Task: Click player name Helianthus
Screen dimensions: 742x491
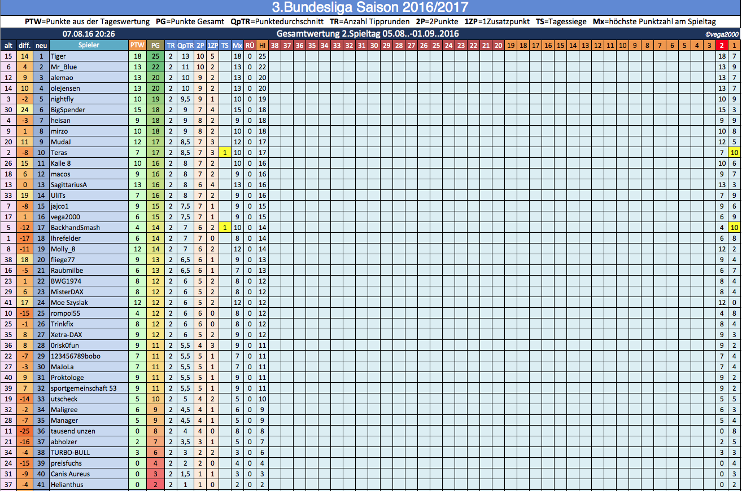Action: (67, 485)
